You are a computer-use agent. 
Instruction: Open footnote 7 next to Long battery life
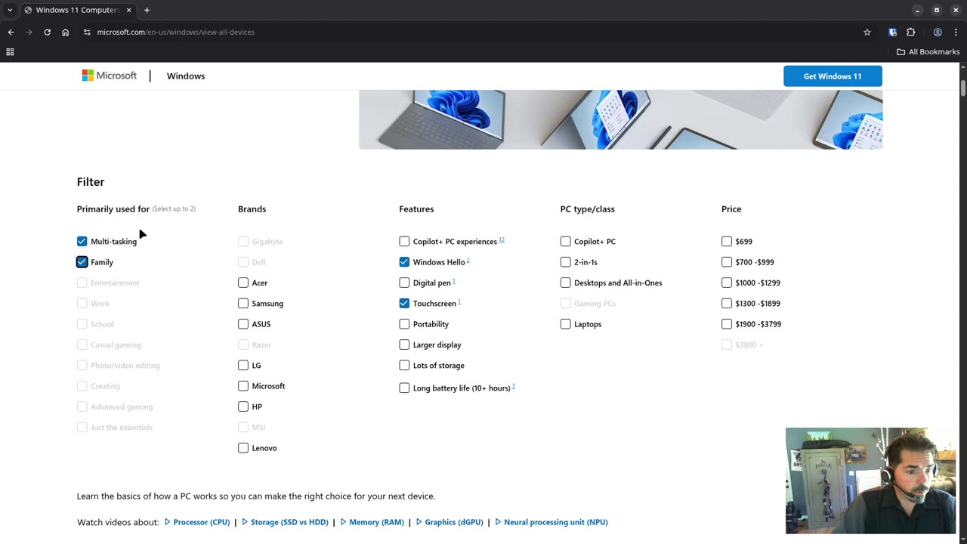click(514, 386)
